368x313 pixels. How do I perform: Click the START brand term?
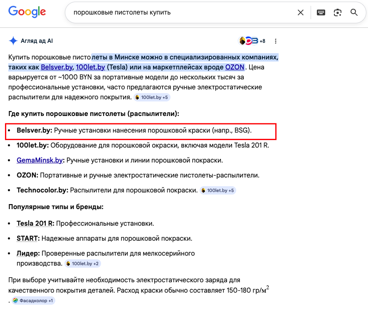click(27, 238)
